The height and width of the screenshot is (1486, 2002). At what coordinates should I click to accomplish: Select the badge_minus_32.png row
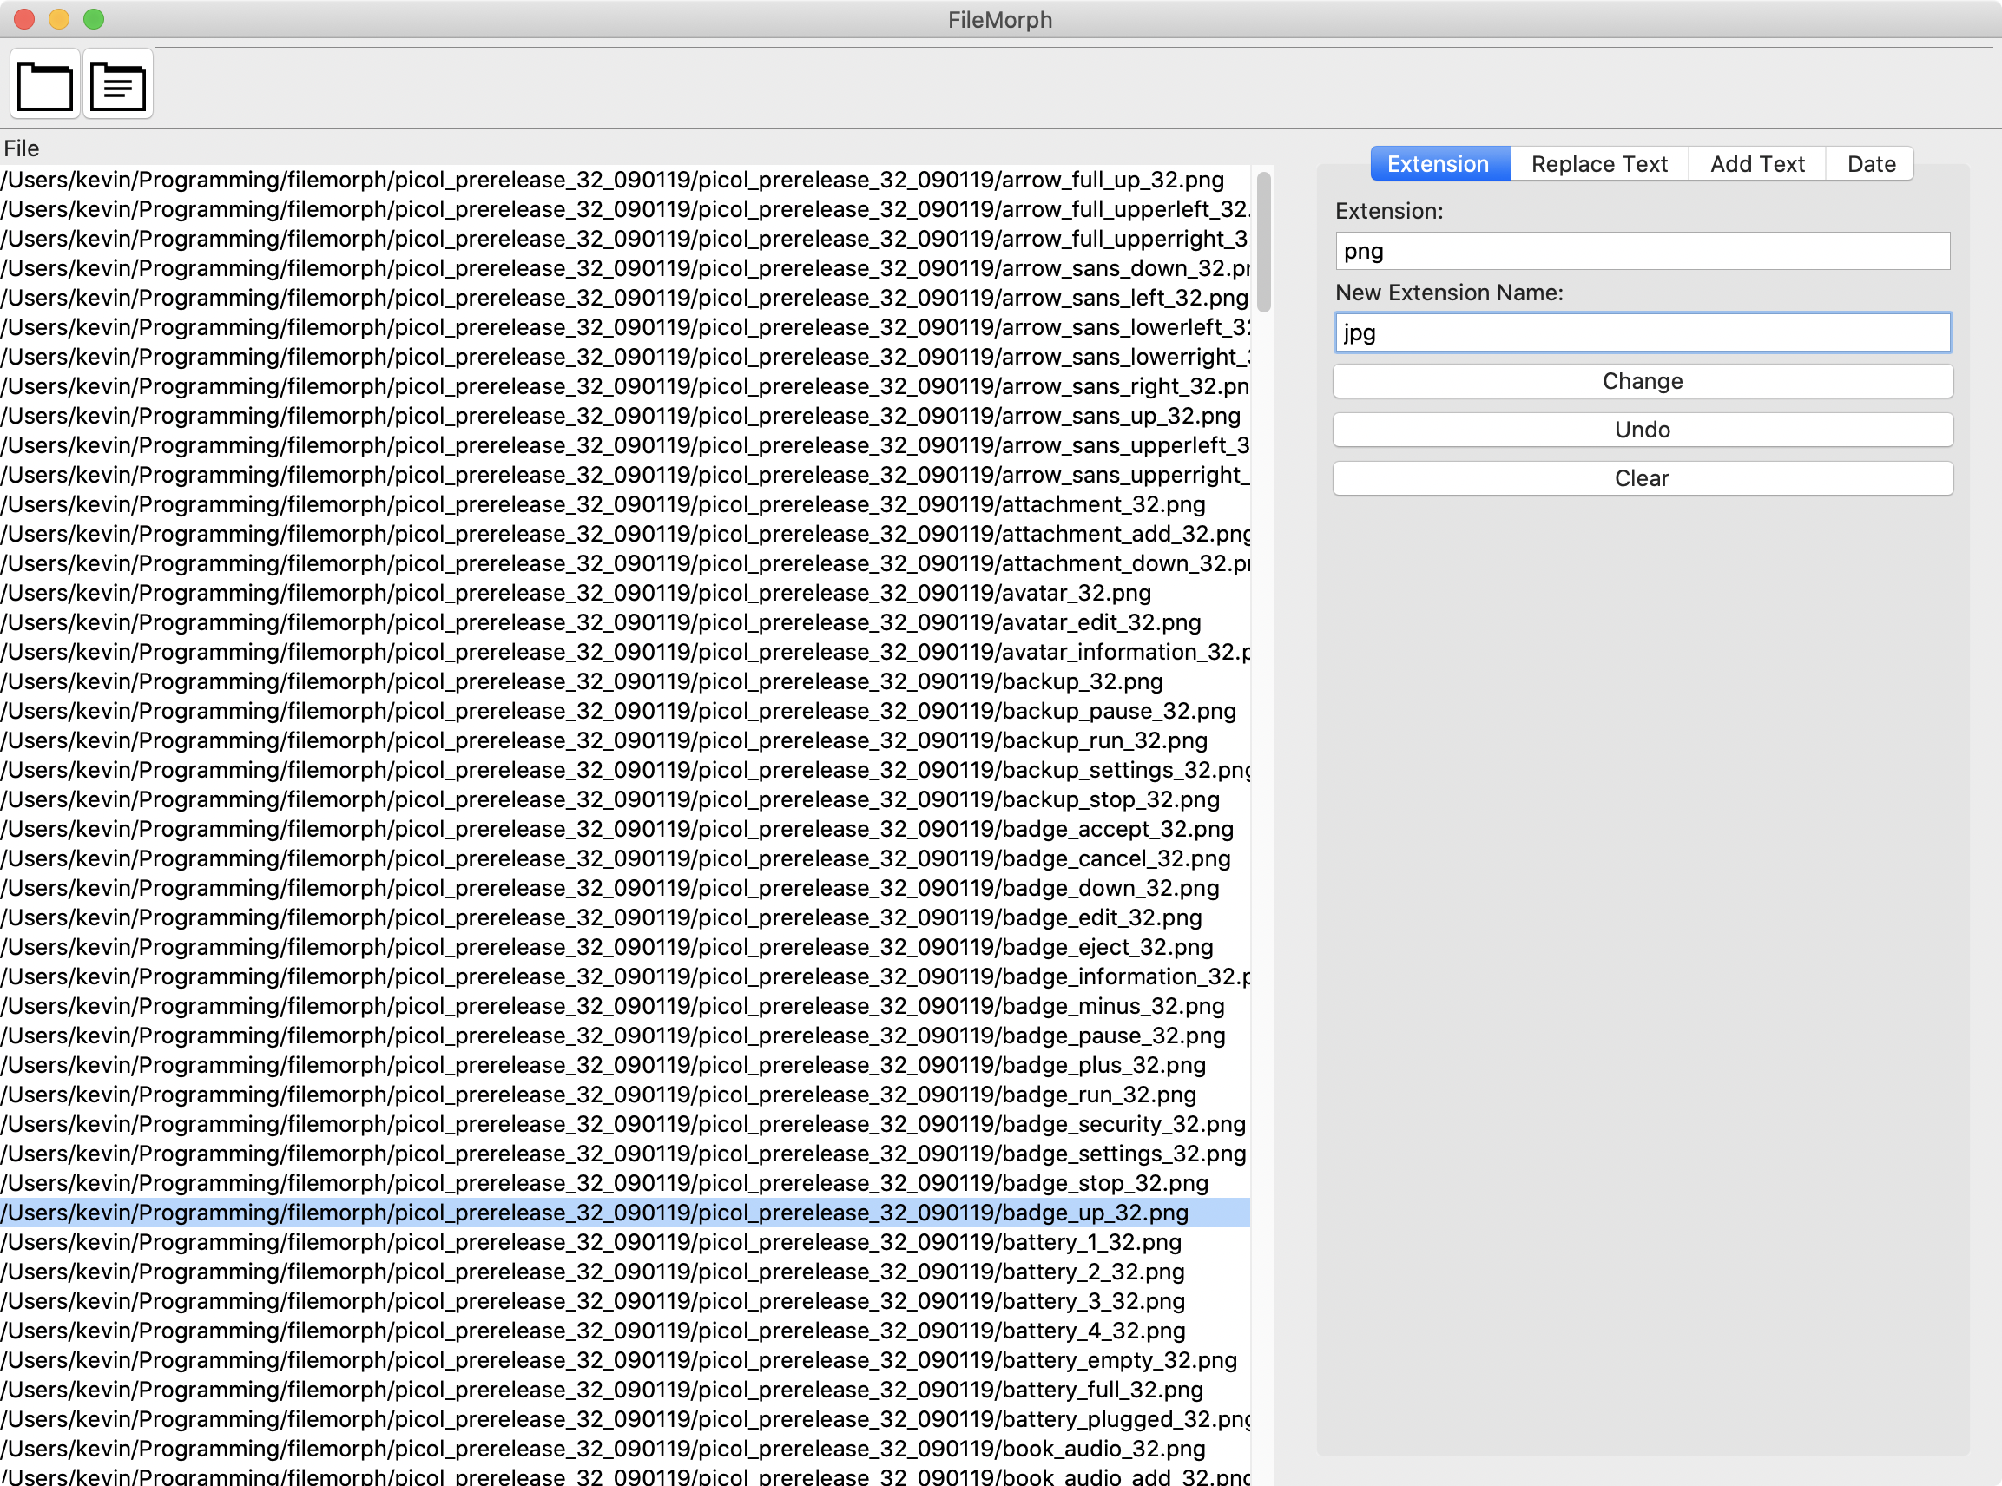(x=624, y=1007)
